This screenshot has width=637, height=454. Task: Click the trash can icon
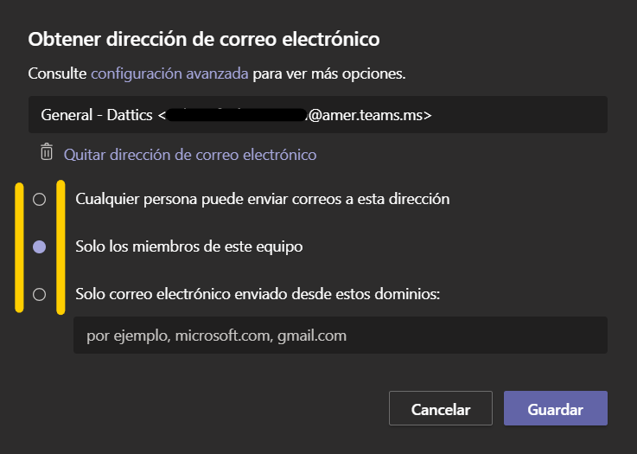click(46, 153)
